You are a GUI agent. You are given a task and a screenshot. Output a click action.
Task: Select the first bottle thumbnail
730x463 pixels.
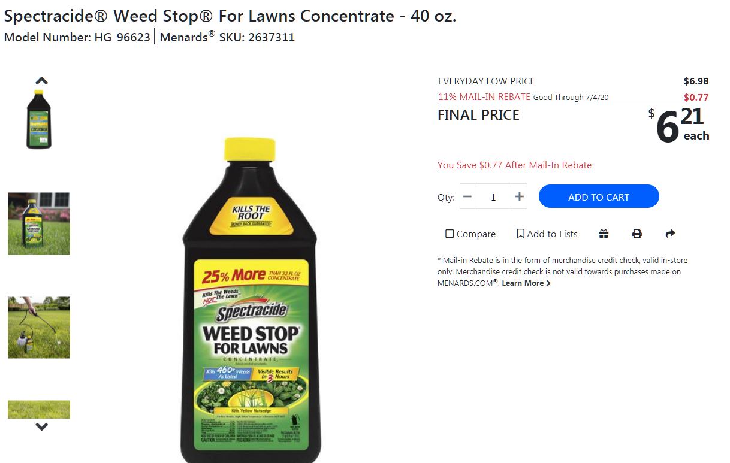[x=39, y=119]
